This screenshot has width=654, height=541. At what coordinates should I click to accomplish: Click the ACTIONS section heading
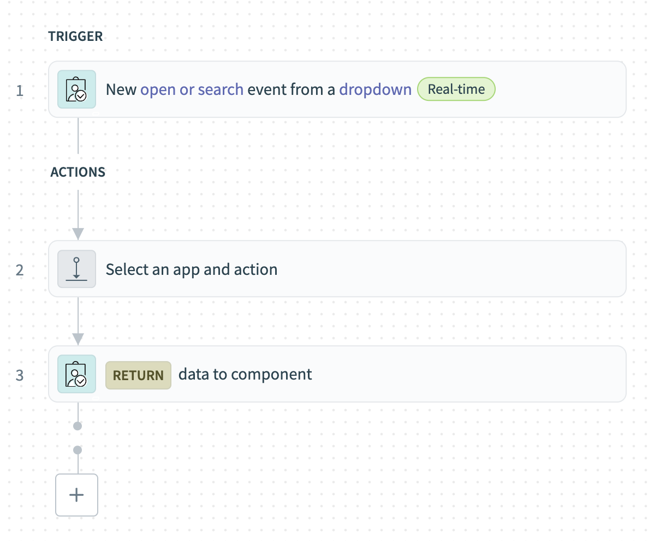point(78,172)
